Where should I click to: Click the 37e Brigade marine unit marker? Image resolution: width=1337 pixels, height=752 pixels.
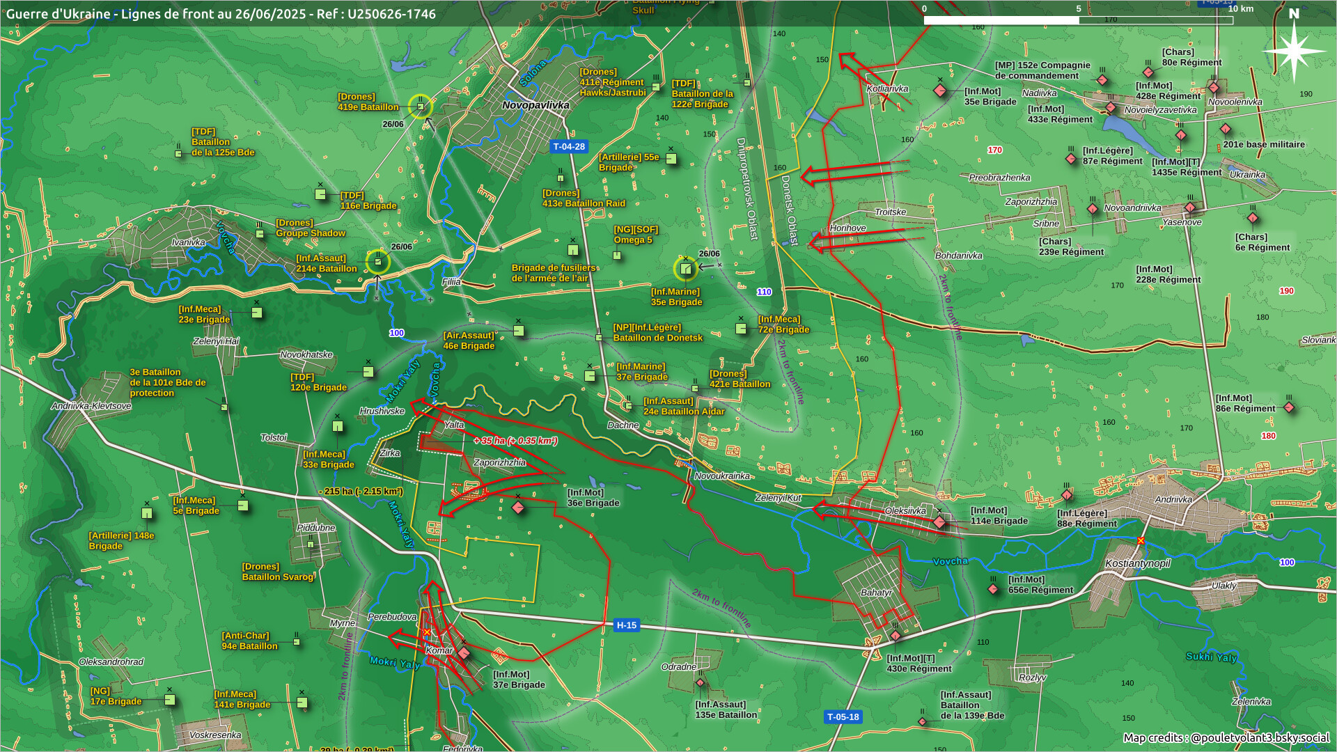[589, 376]
